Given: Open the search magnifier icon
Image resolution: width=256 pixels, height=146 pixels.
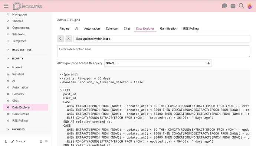Looking at the screenshot, I should pyautogui.click(x=241, y=6).
